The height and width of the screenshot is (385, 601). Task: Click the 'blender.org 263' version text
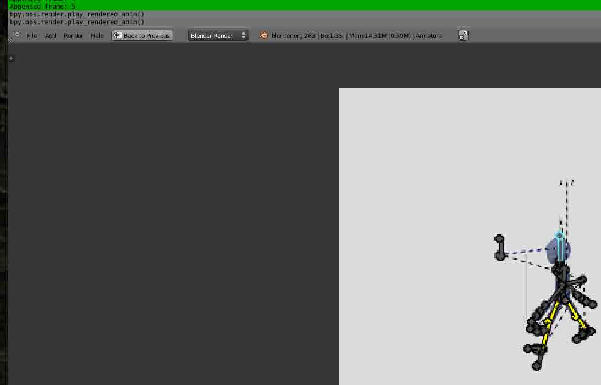click(293, 36)
